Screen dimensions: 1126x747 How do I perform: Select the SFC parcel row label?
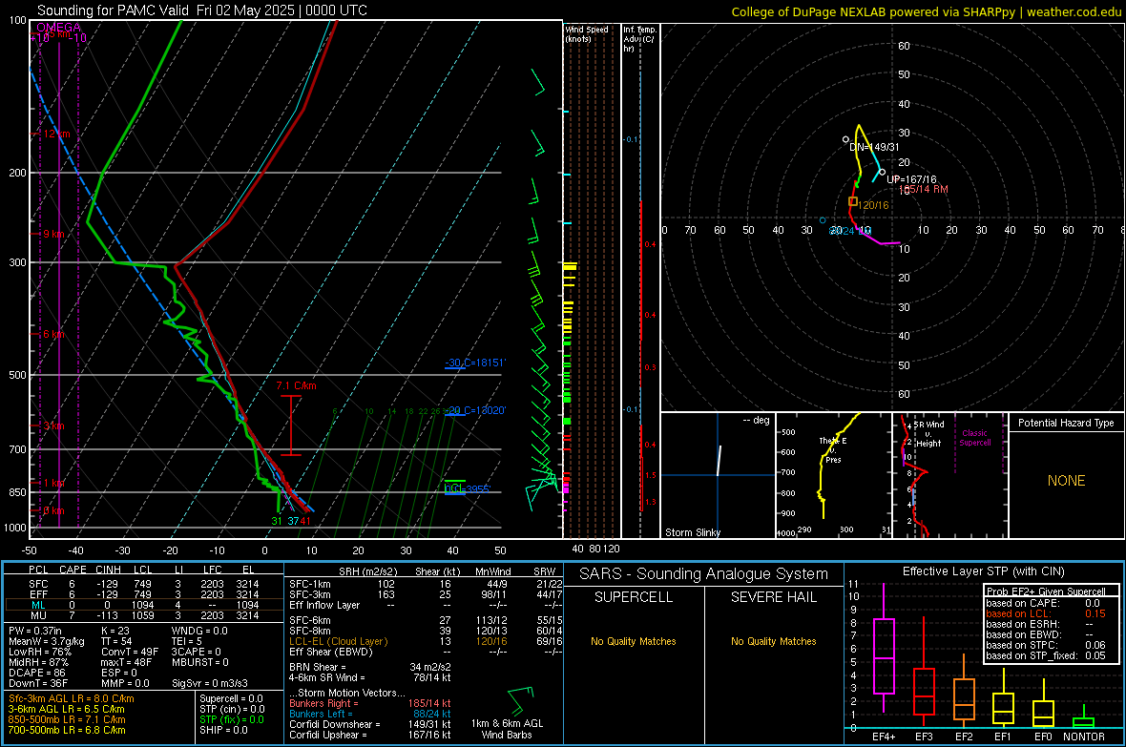[38, 584]
